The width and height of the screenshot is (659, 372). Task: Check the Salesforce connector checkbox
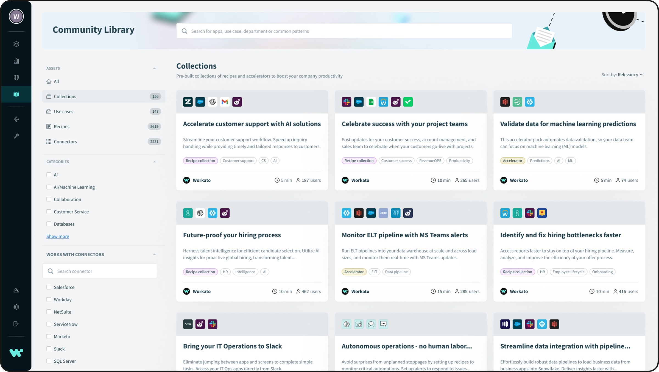(49, 287)
